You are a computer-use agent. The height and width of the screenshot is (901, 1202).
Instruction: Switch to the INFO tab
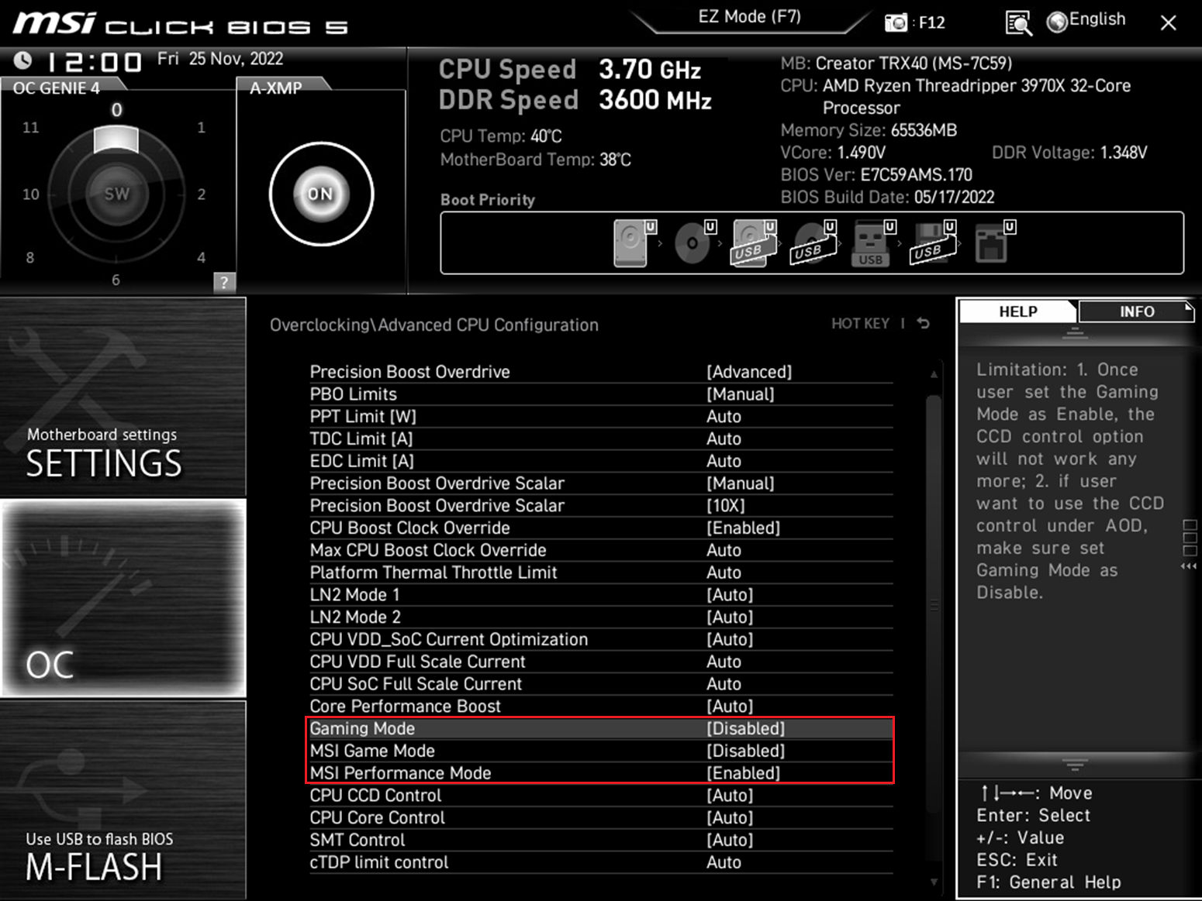point(1136,311)
